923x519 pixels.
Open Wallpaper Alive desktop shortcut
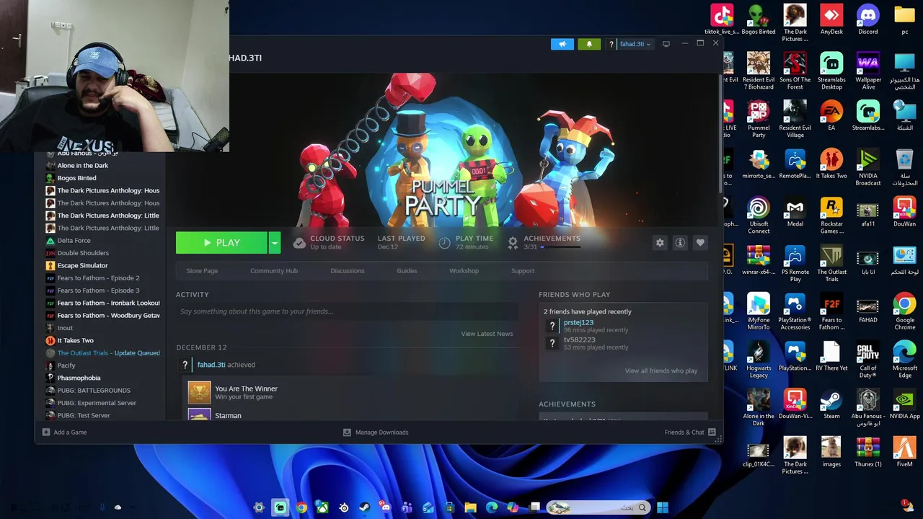(x=868, y=71)
